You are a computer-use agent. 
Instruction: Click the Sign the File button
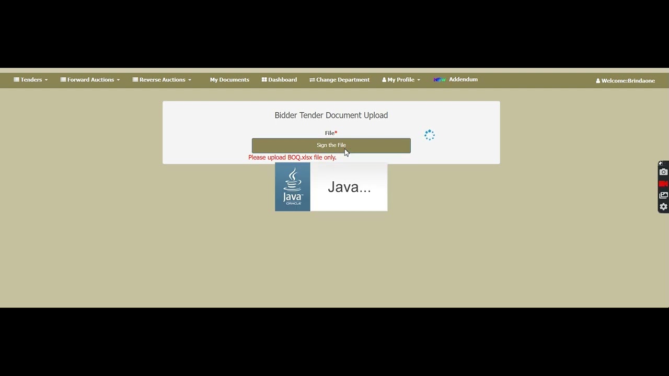pyautogui.click(x=331, y=145)
